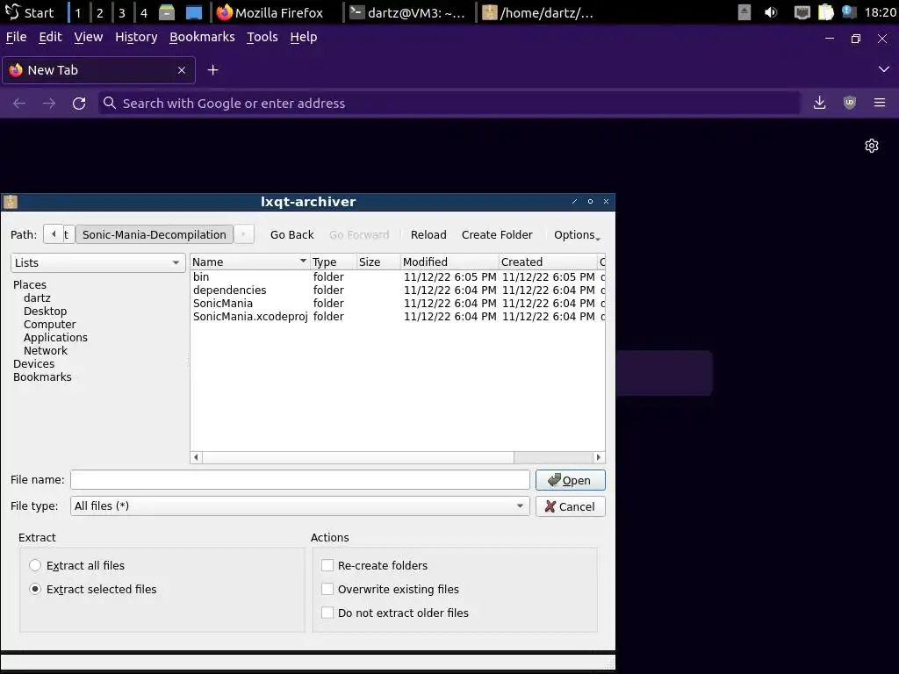
Task: Open Firefox Tools menu
Action: (x=262, y=37)
